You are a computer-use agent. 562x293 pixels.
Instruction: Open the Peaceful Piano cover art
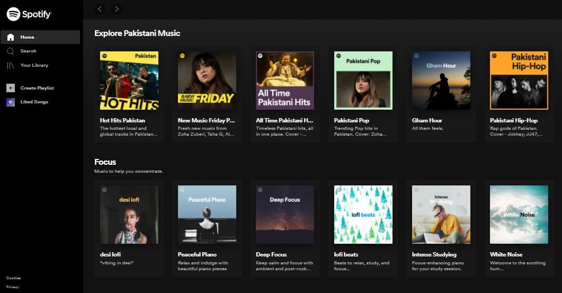point(207,215)
